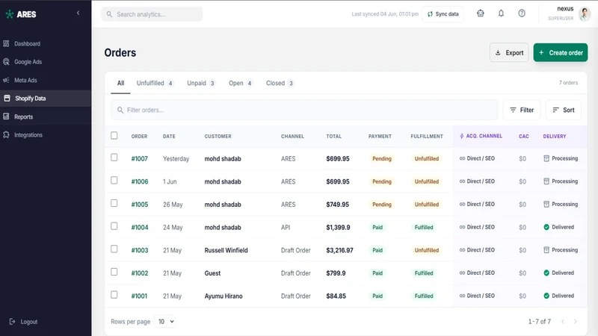
Task: Open help via the question mark icon
Action: point(522,13)
